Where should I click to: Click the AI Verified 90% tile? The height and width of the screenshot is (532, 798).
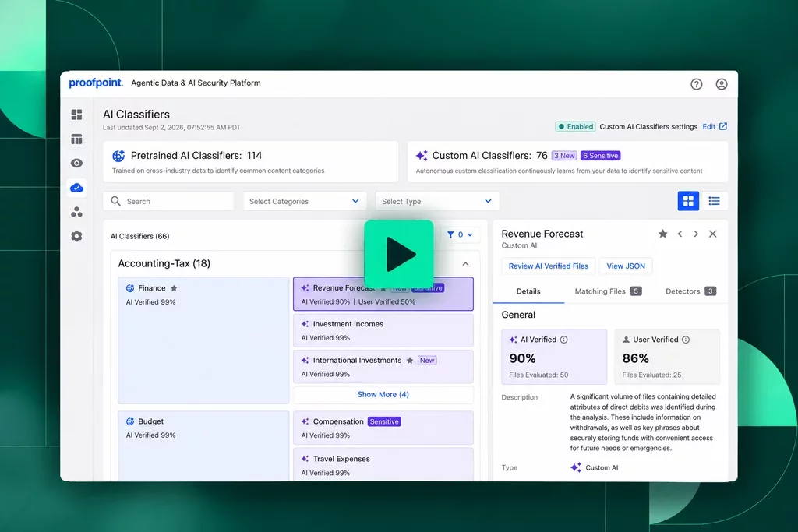554,357
